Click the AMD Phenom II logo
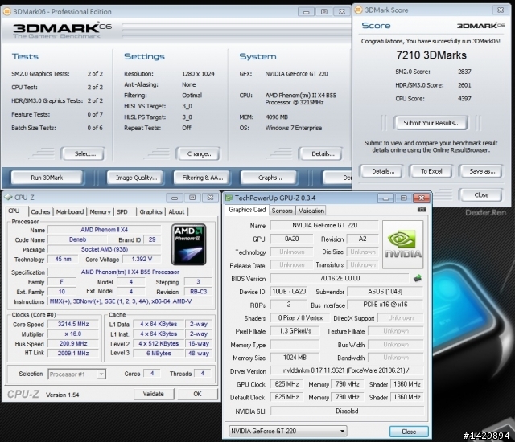Screen dimensions: 515x442 pyautogui.click(x=188, y=244)
